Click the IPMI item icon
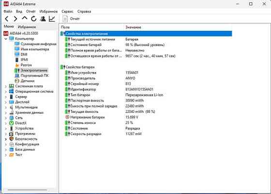Viewport: 271px width, 194px height. 17,60
